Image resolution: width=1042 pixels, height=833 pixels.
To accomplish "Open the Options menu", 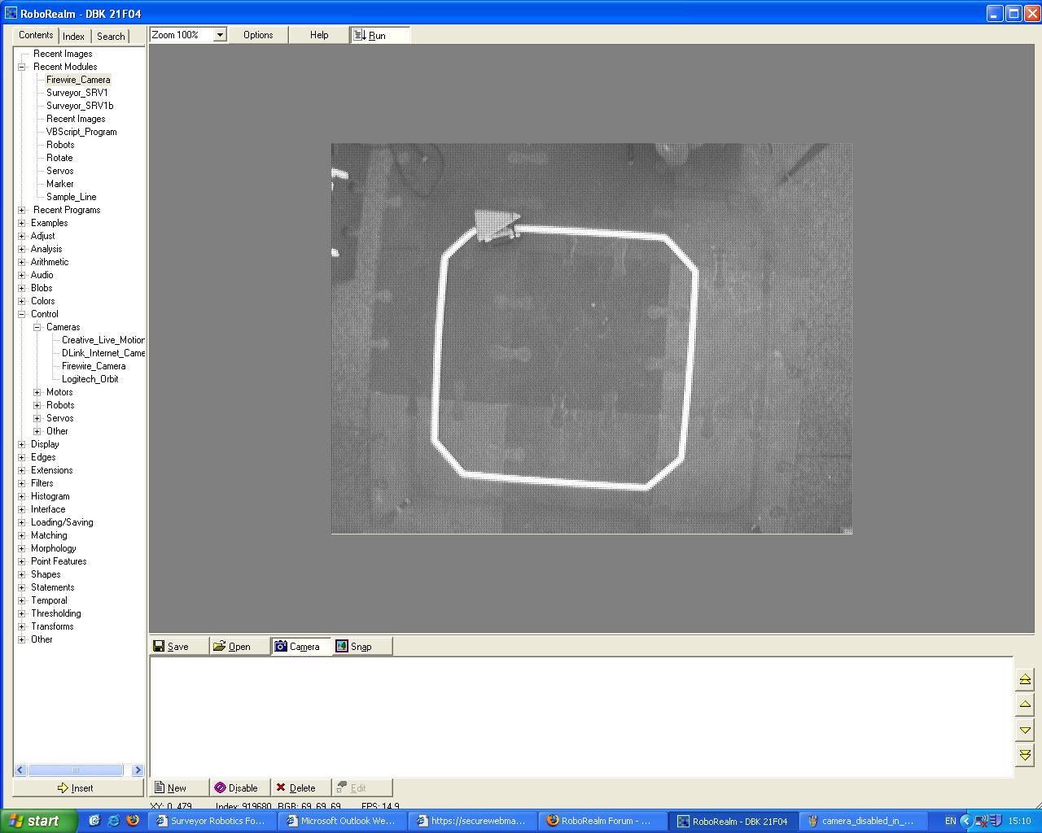I will [x=258, y=35].
